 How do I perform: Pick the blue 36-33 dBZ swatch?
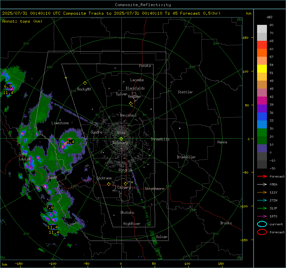[x=262, y=117]
